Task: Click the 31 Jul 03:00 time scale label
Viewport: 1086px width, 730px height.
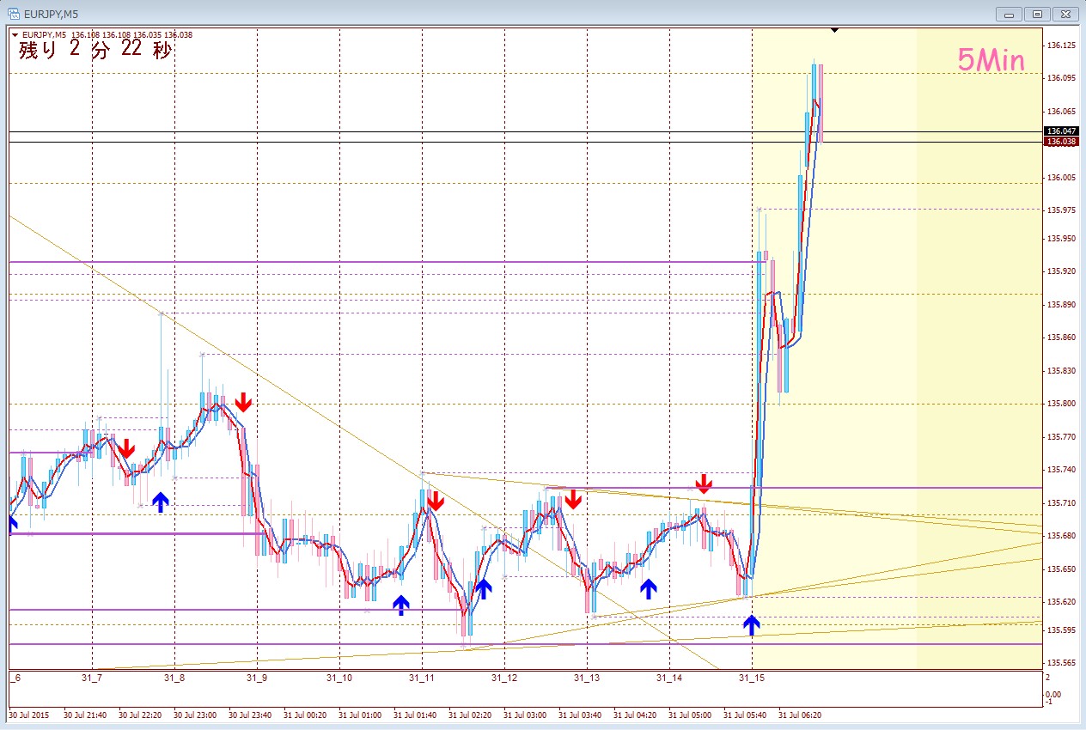Action: (x=524, y=715)
